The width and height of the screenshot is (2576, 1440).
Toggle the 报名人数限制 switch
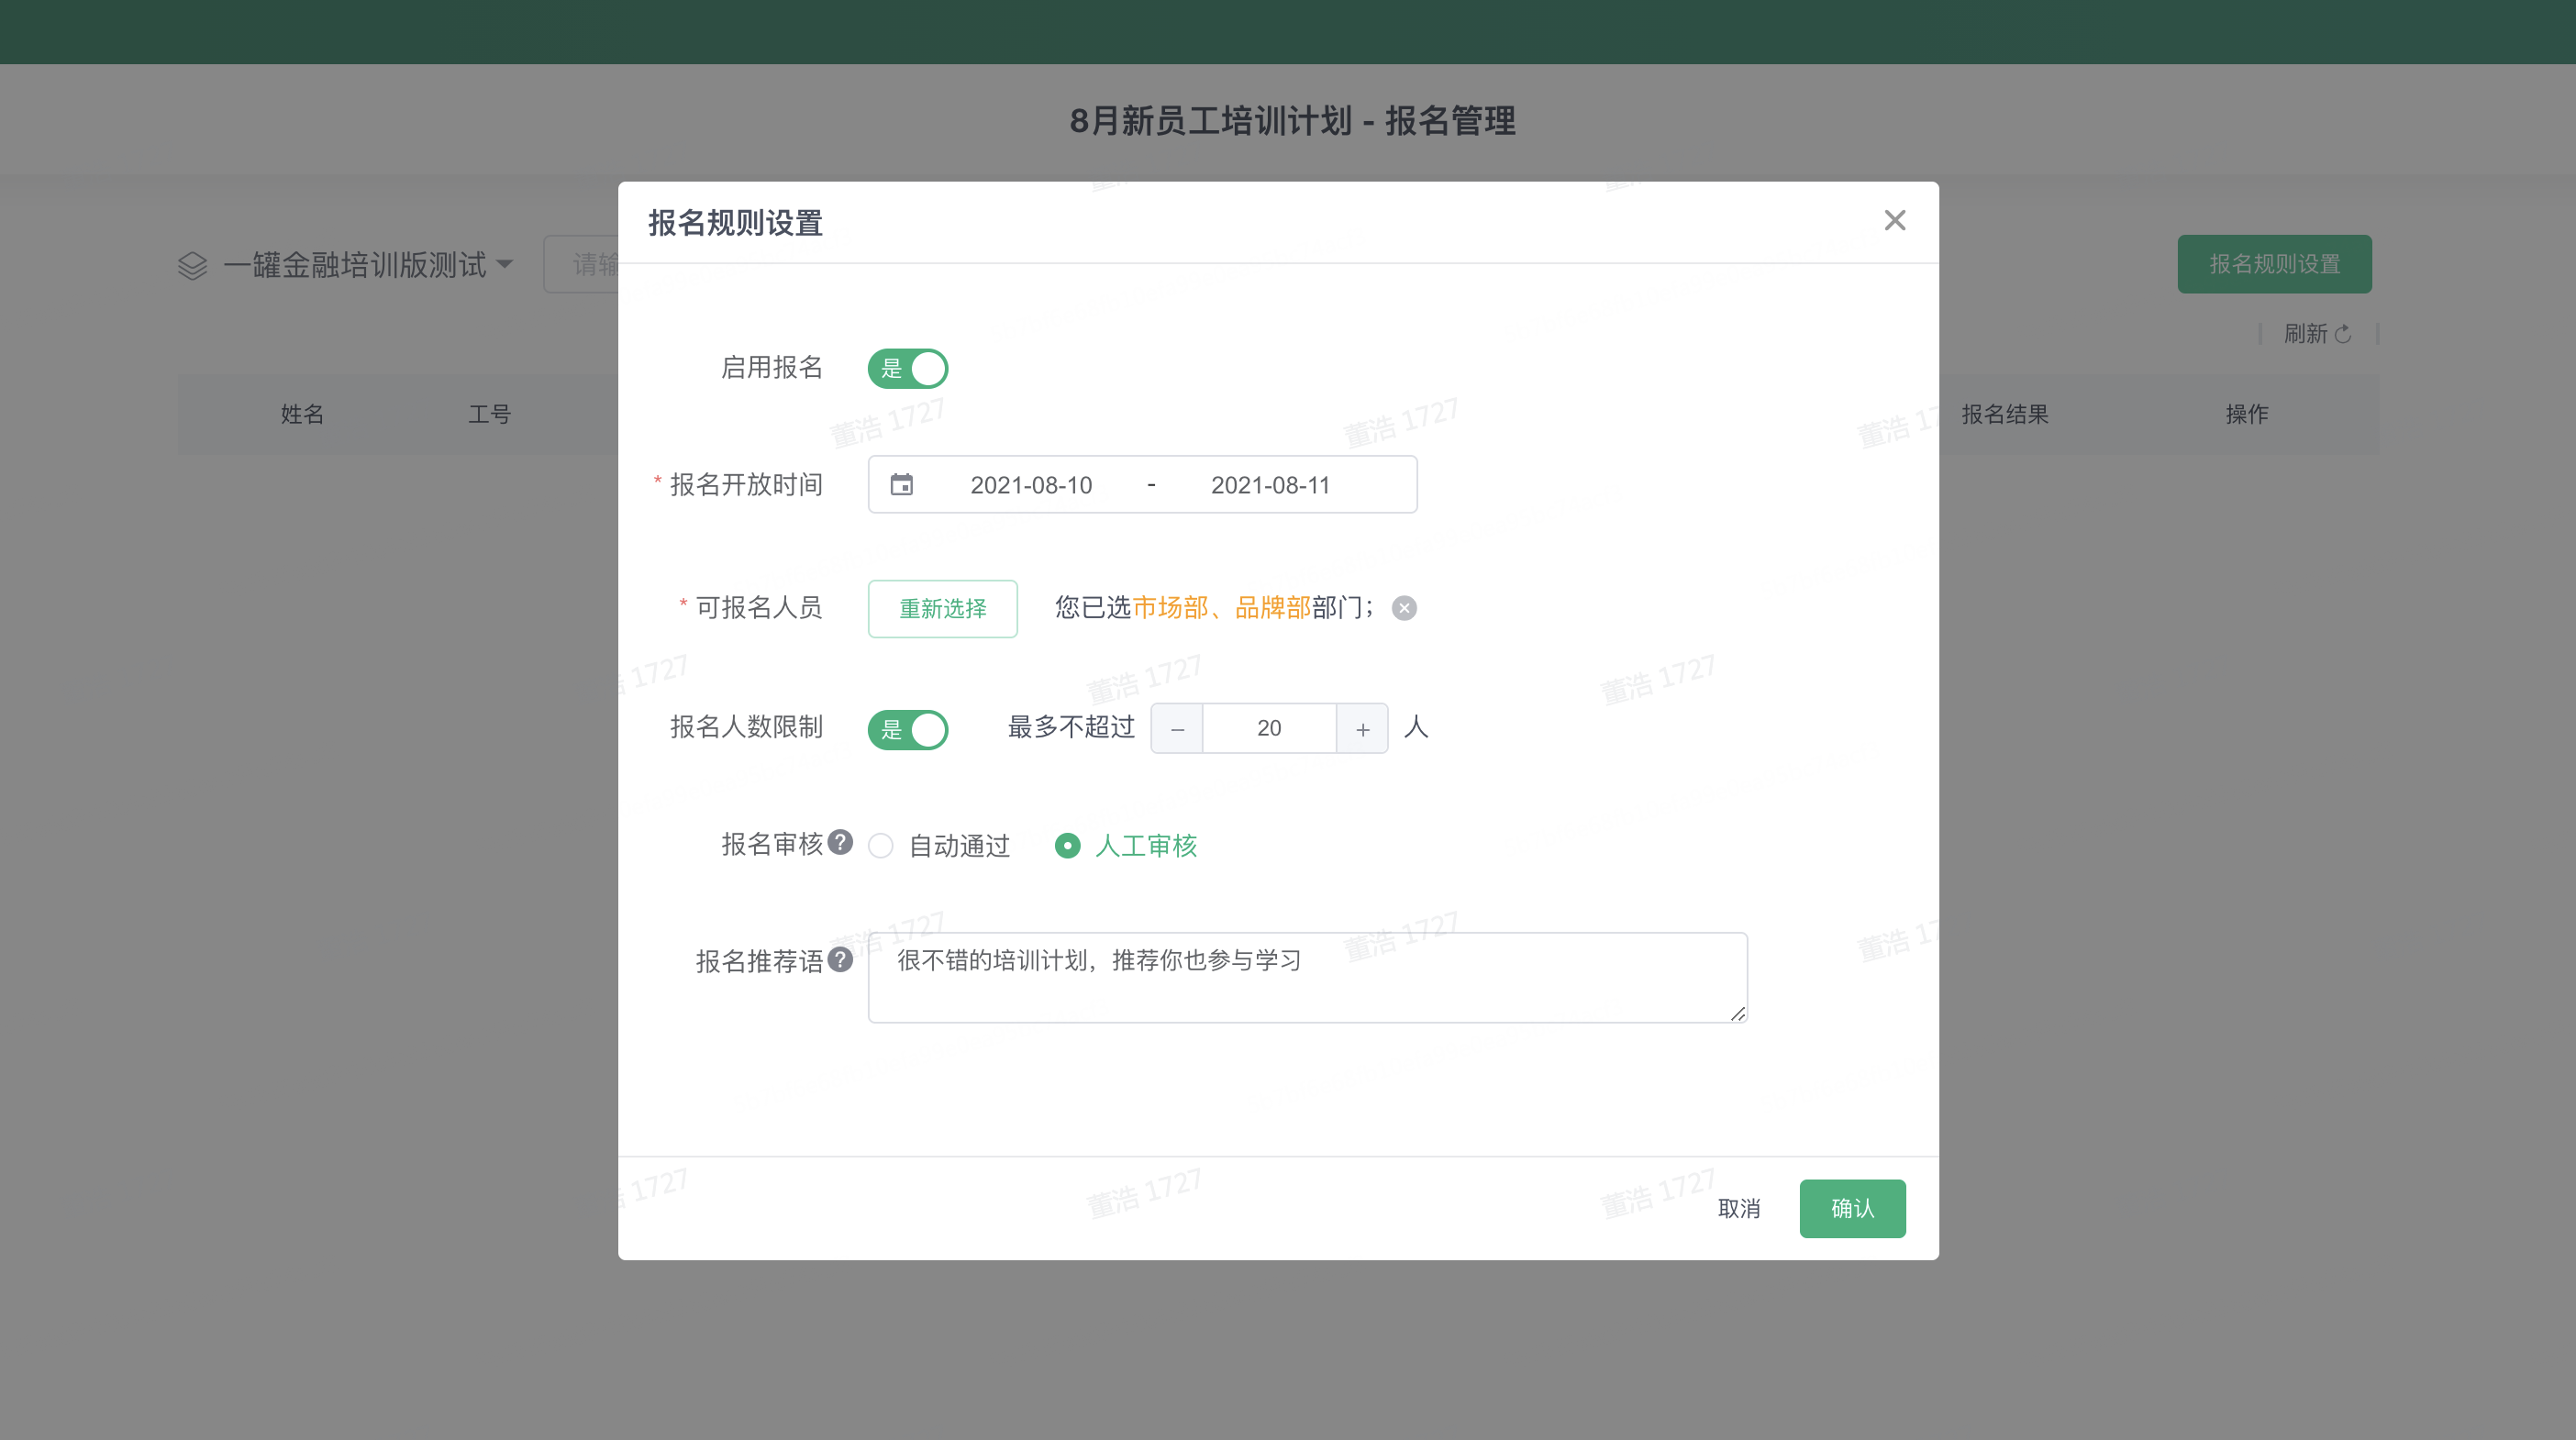[907, 729]
